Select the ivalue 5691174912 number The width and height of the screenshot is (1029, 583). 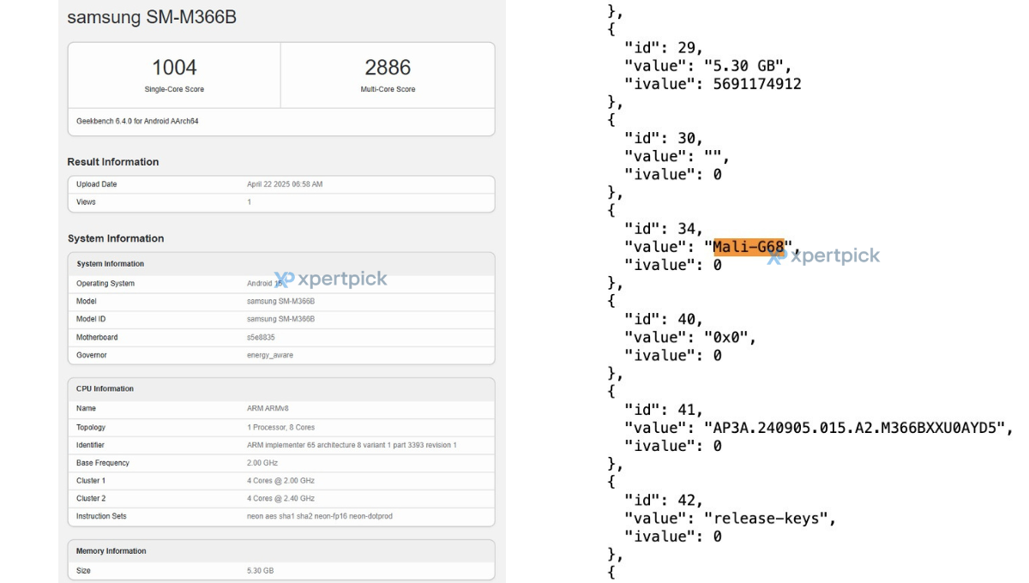757,84
